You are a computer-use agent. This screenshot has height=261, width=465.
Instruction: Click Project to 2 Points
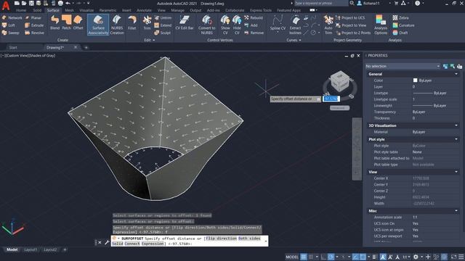click(353, 33)
